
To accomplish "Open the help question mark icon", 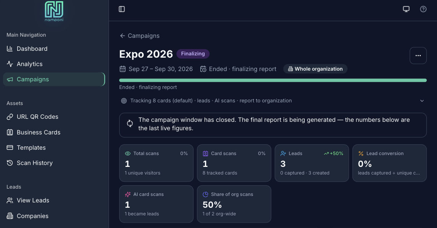I will [423, 9].
